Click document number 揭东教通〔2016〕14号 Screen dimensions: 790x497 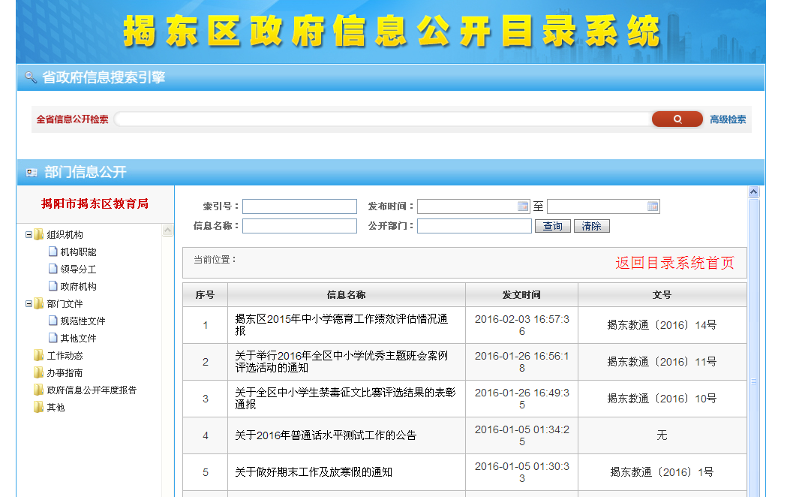tap(662, 325)
